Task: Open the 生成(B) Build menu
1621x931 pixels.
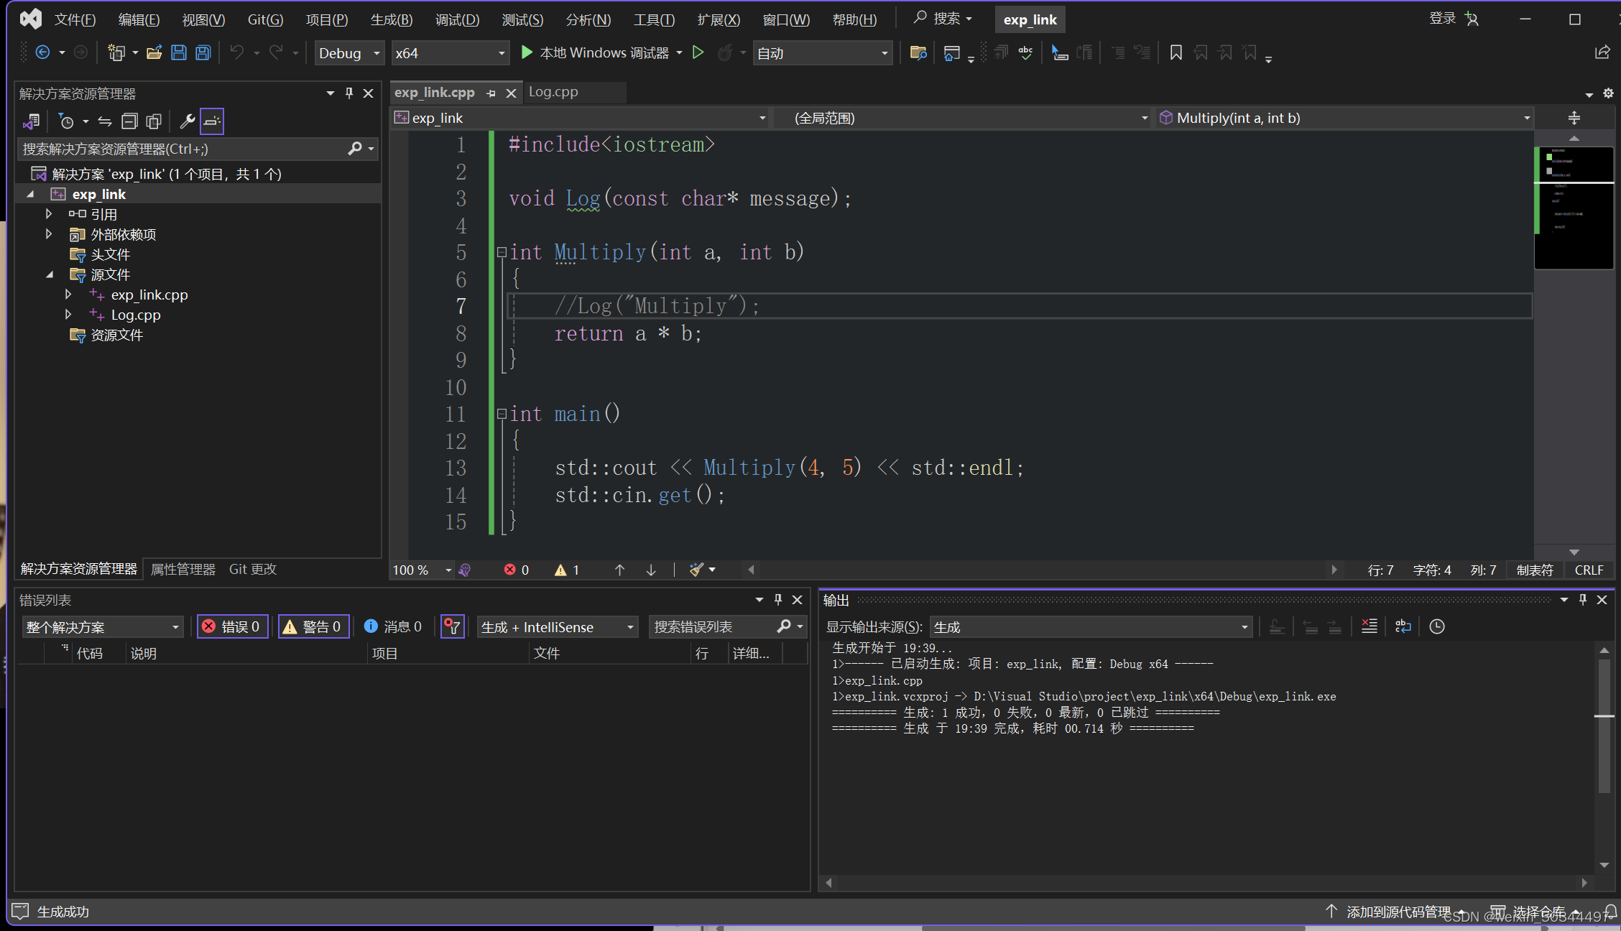Action: (391, 19)
